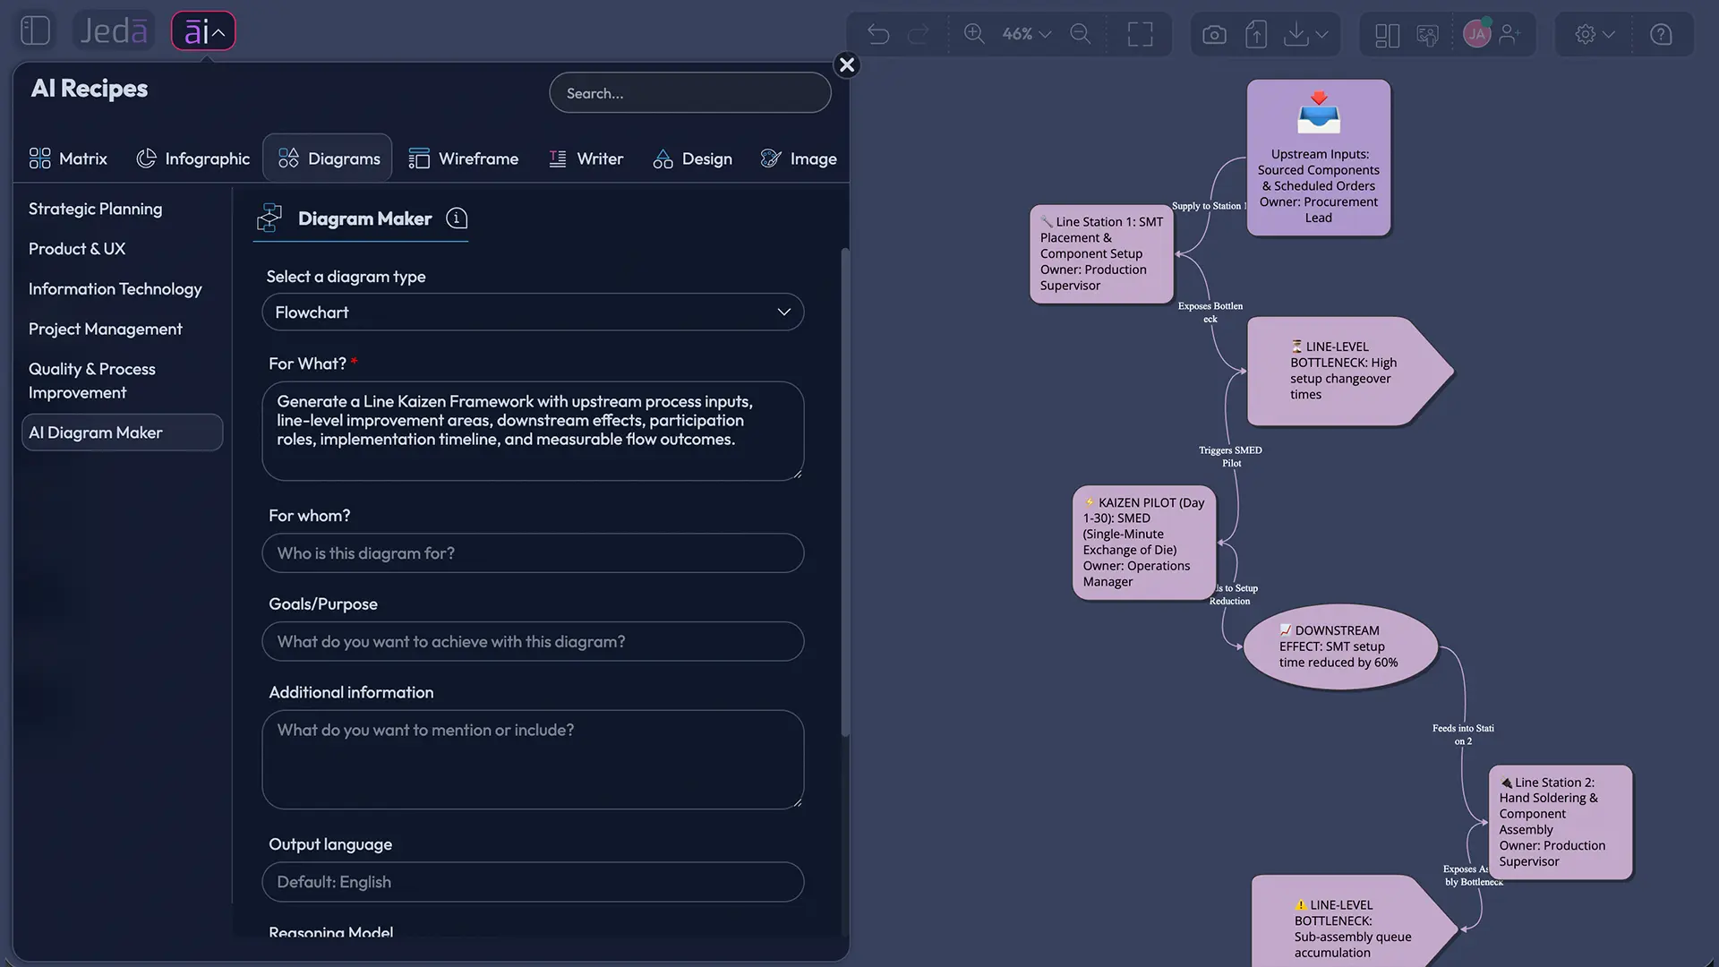Click the Jeda logo button

coord(113,30)
